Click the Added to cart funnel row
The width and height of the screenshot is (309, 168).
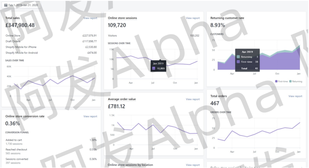(14, 140)
